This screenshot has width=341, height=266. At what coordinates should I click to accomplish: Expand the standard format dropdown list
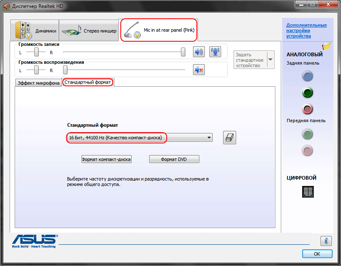click(209, 138)
